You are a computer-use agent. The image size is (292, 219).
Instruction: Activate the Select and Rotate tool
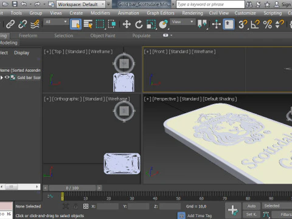(139, 24)
